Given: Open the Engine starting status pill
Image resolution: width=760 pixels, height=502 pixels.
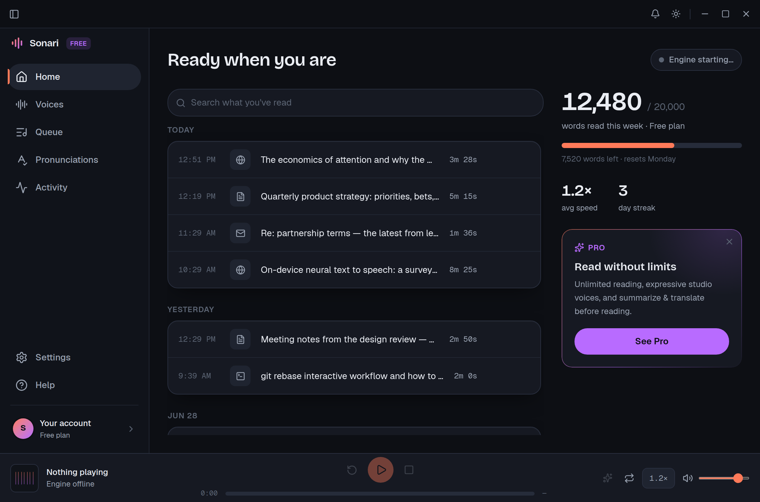Looking at the screenshot, I should click(x=696, y=60).
